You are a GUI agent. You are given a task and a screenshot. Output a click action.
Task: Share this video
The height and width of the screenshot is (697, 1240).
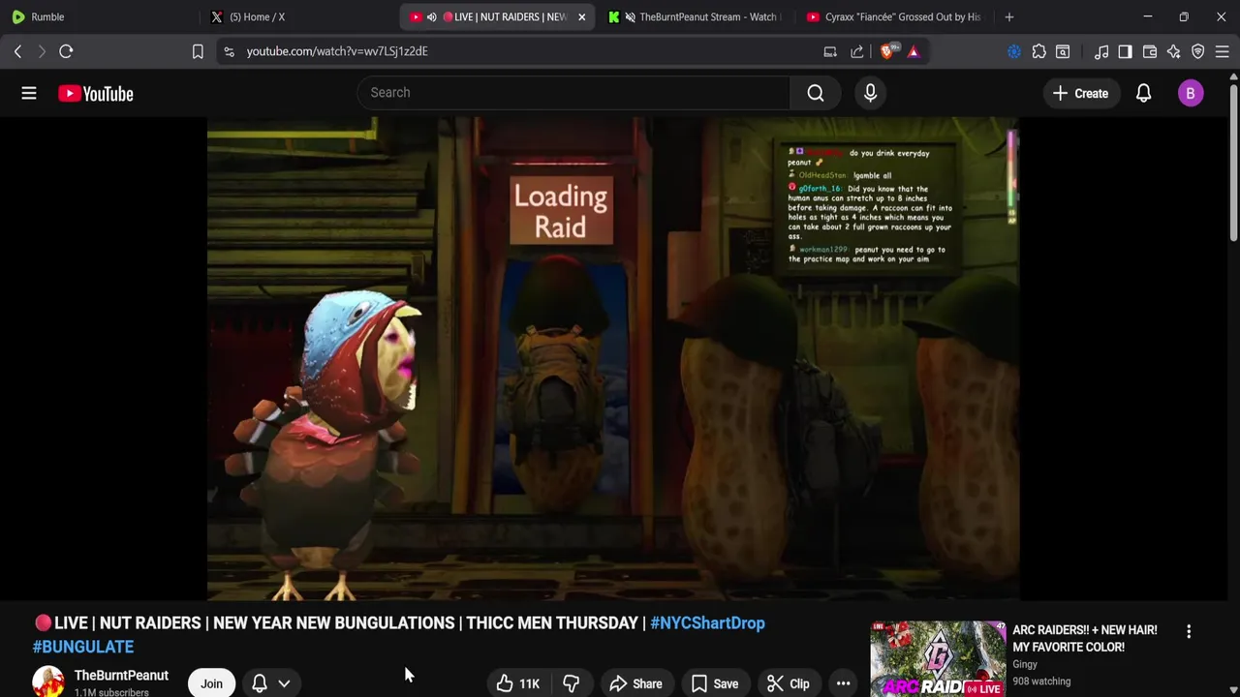pyautogui.click(x=635, y=683)
